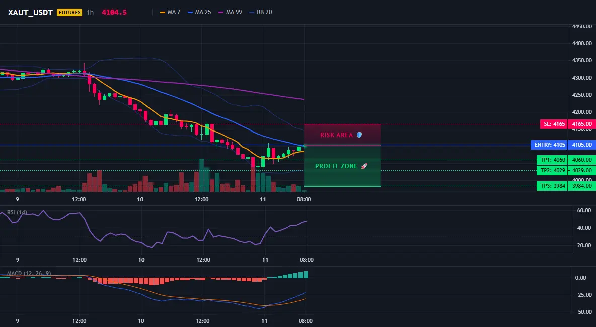This screenshot has width=596, height=327.
Task: Click the 0.00 MACD axis label
Action: (x=580, y=278)
